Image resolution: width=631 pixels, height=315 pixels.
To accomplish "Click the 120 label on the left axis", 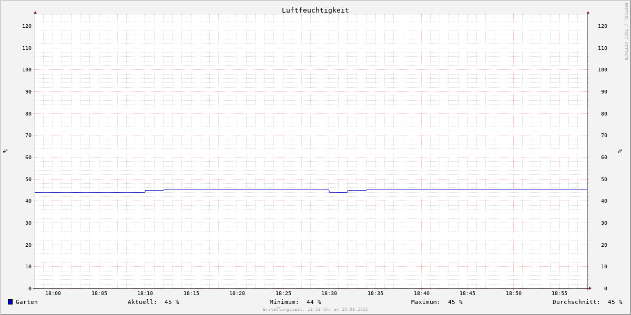I will pyautogui.click(x=27, y=26).
